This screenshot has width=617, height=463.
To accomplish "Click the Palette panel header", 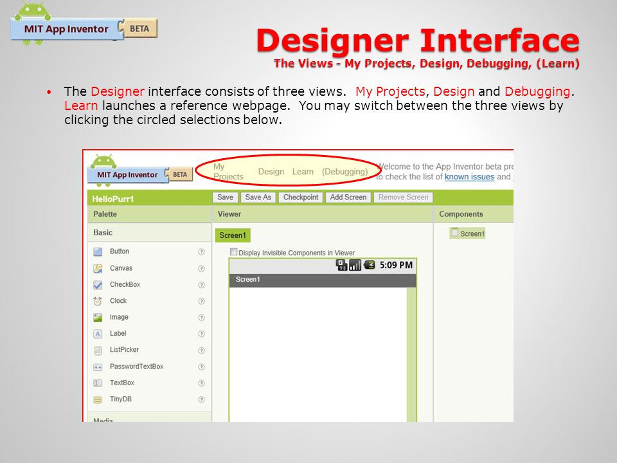I will (x=150, y=214).
